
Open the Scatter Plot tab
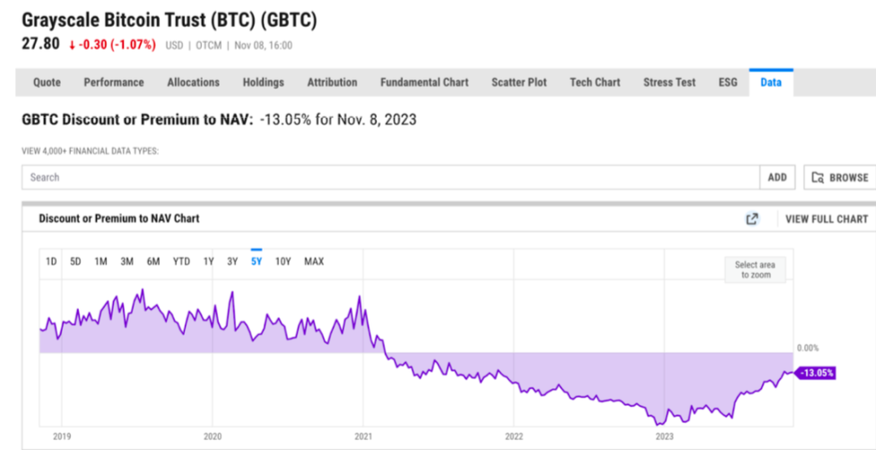point(519,82)
